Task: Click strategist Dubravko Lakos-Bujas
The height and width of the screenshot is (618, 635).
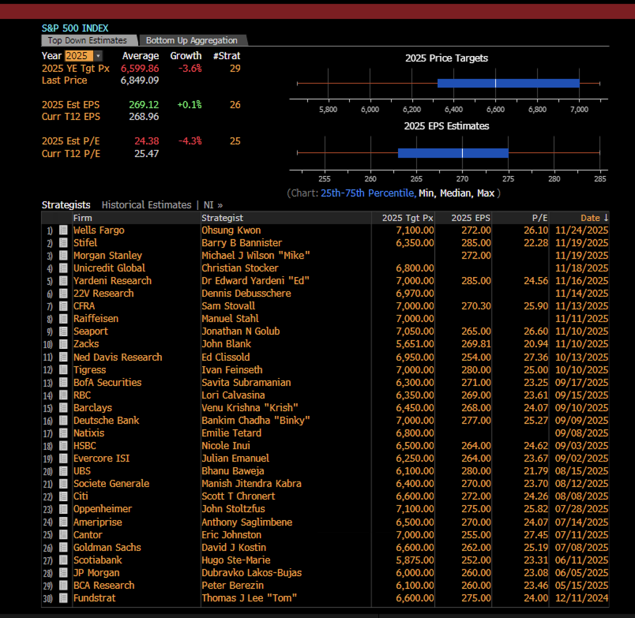Action: pos(251,573)
